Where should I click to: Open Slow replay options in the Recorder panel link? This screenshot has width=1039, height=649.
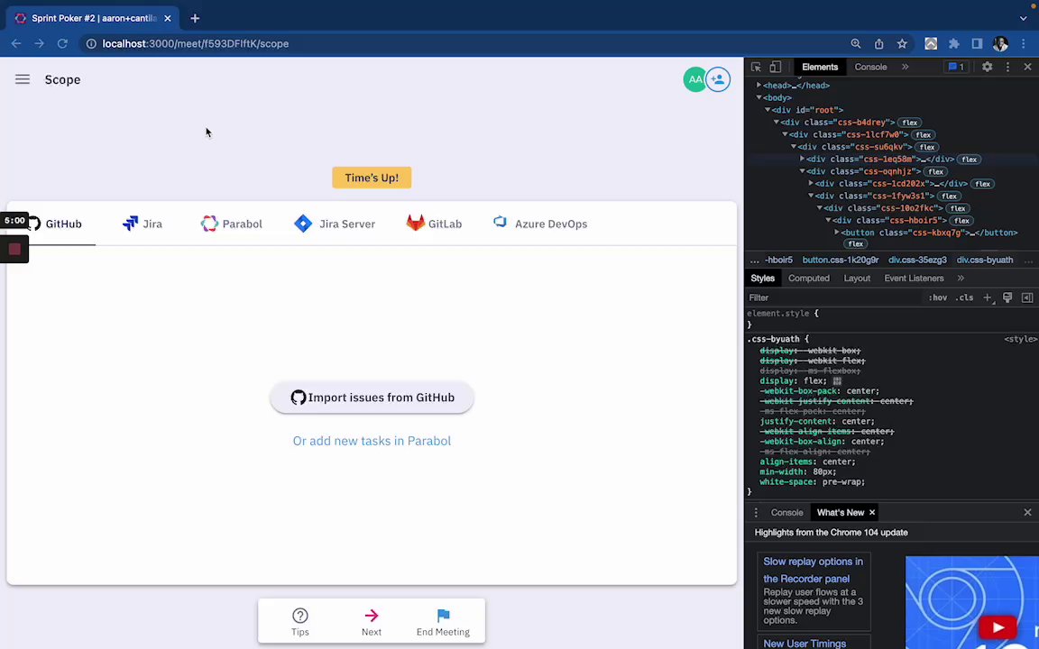[x=813, y=570]
